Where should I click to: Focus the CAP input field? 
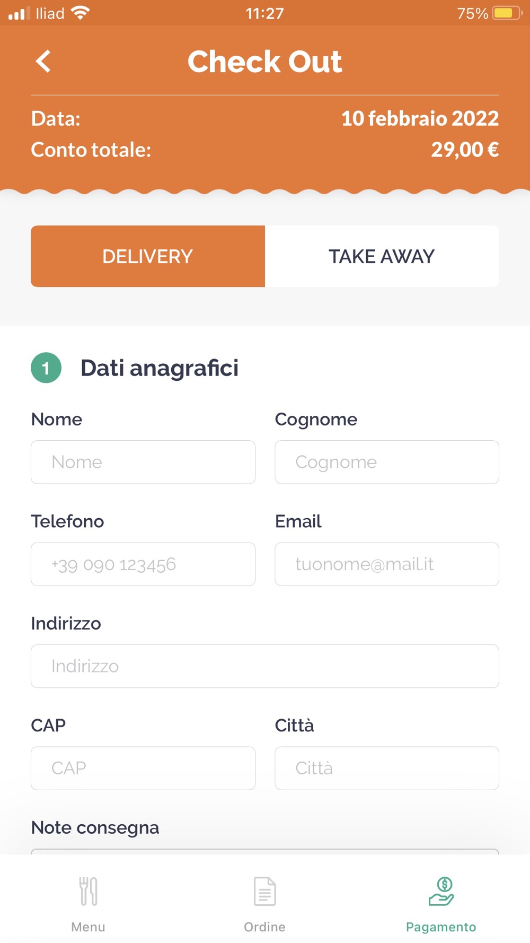click(143, 769)
